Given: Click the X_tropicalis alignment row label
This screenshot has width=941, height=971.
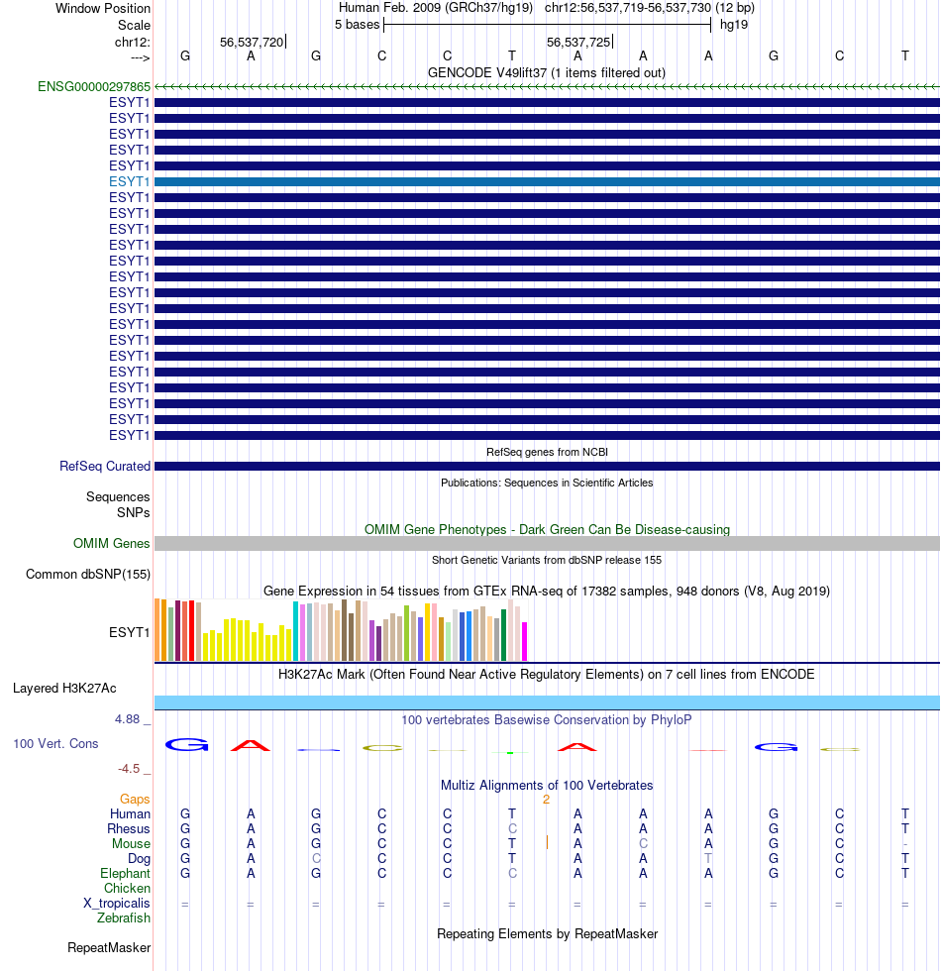Looking at the screenshot, I should (x=117, y=903).
